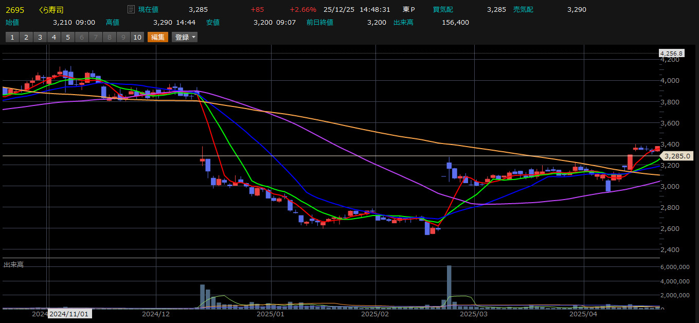Choose preset slot 4
The image size is (699, 323).
coord(53,37)
